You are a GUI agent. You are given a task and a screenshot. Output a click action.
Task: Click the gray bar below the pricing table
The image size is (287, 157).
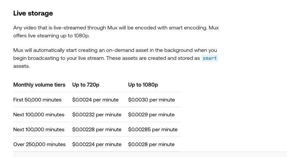click(x=150, y=154)
